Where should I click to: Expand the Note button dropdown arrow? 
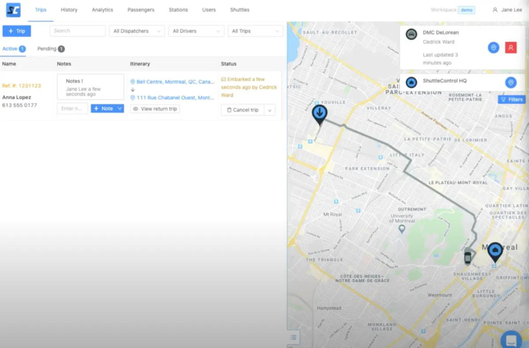click(x=120, y=108)
